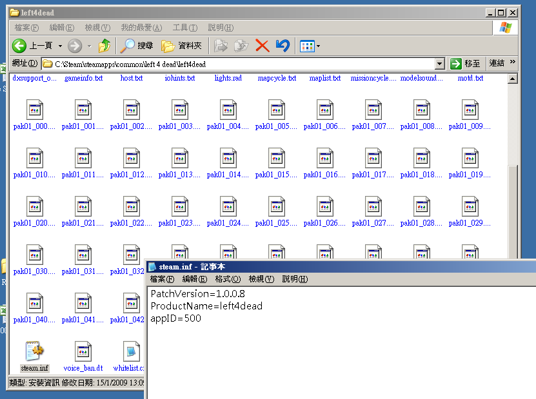The image size is (536, 399).
Task: Click the 連結 (Links) toolbar label
Action: point(497,63)
